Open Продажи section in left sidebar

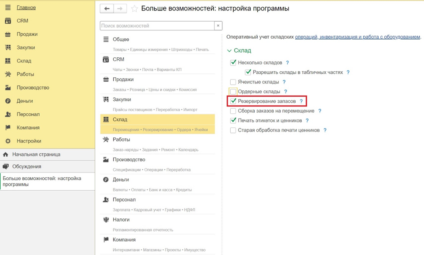tap(27, 34)
